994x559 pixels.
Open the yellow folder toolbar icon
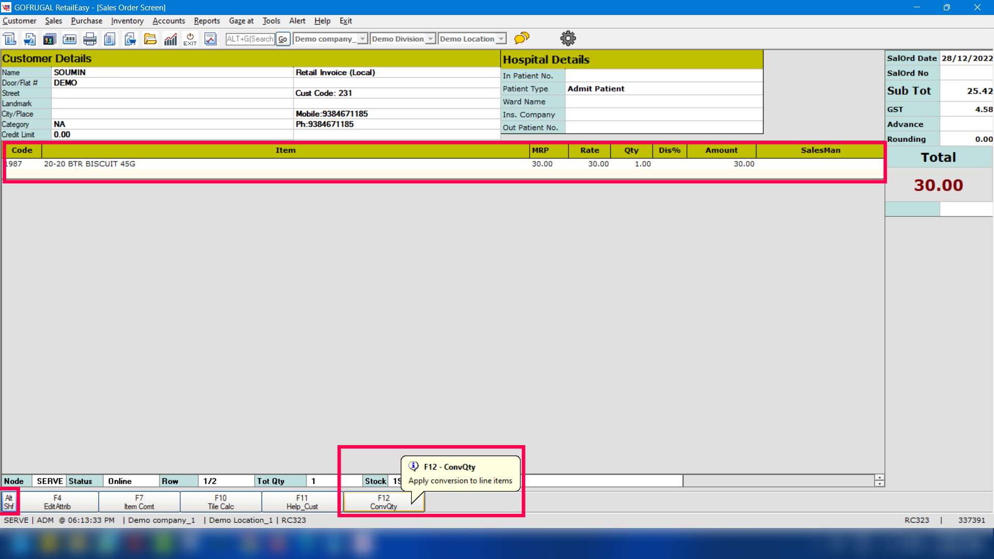coord(150,39)
